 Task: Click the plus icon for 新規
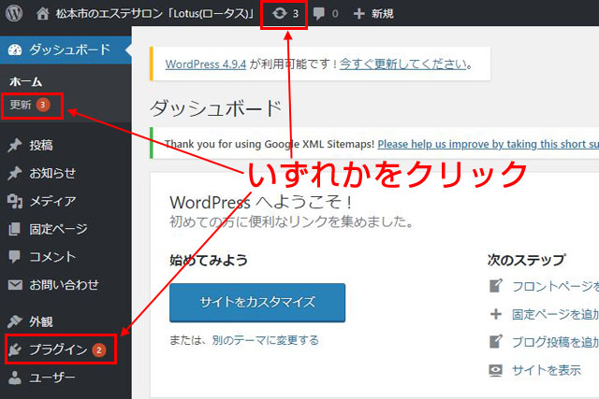point(358,14)
